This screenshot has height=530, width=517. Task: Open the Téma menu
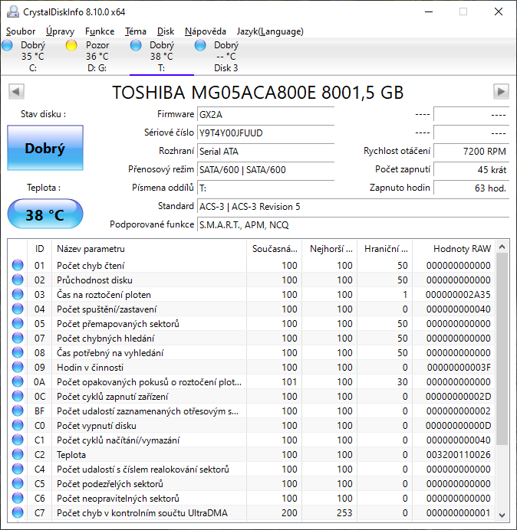(x=136, y=31)
